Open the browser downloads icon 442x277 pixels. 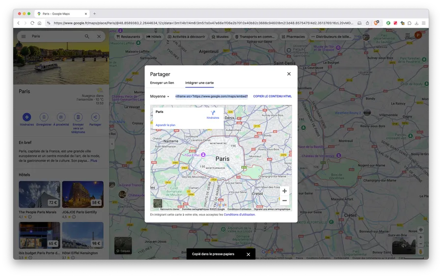pos(416,23)
